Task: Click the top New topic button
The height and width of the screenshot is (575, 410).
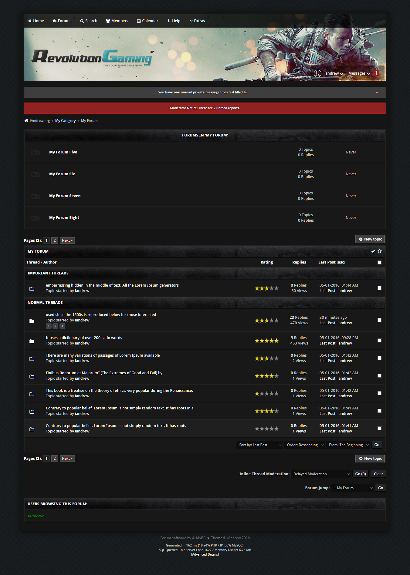Action: point(370,239)
